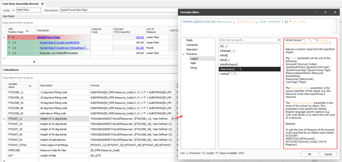Screen dimensions: 342x162
Task: Expand cost item row 1.1
Action: (x=9, y=43)
